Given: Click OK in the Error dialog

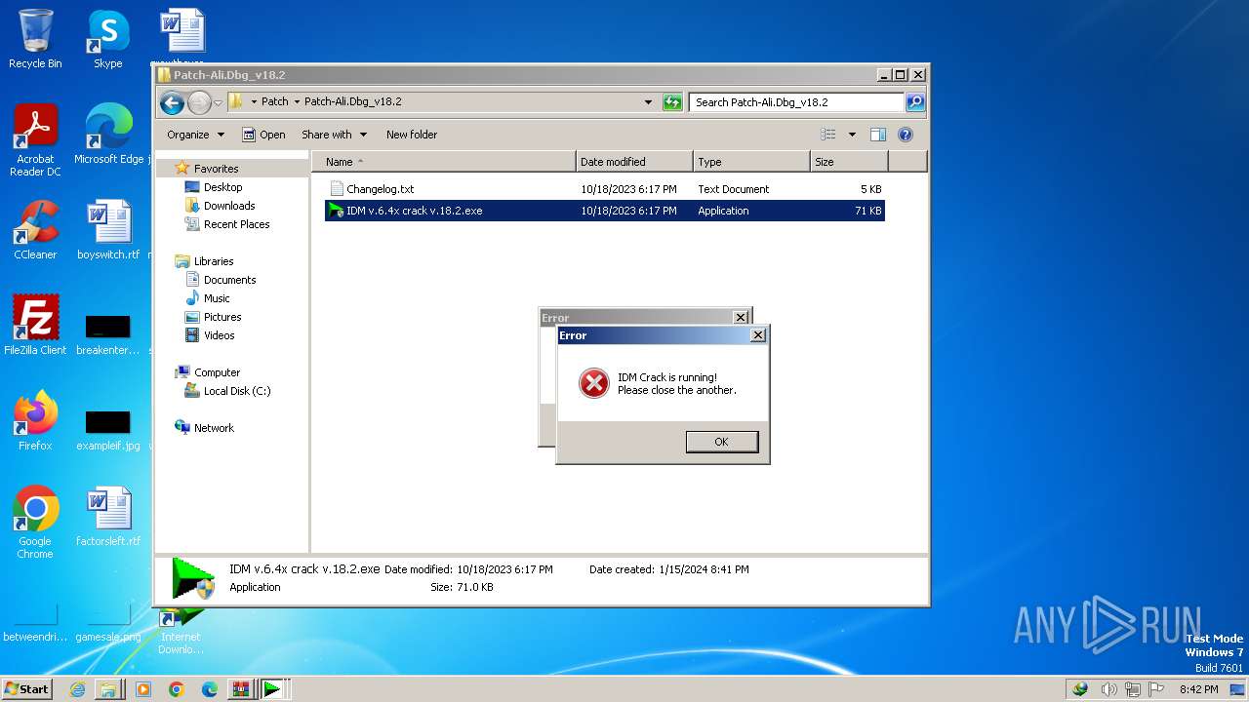Looking at the screenshot, I should pos(721,442).
